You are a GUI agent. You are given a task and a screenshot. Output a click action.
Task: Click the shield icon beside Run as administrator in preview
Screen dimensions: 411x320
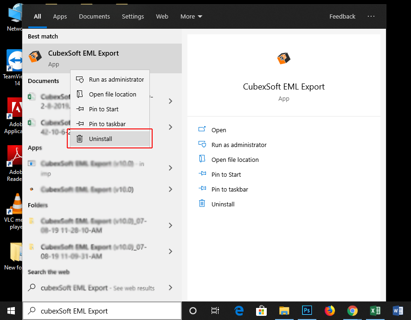[x=202, y=144]
